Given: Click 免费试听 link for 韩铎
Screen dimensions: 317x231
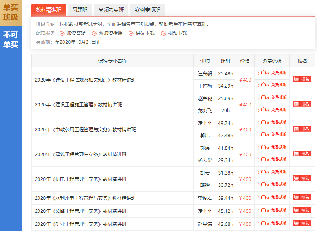Looking at the screenshot, I should click(278, 184).
